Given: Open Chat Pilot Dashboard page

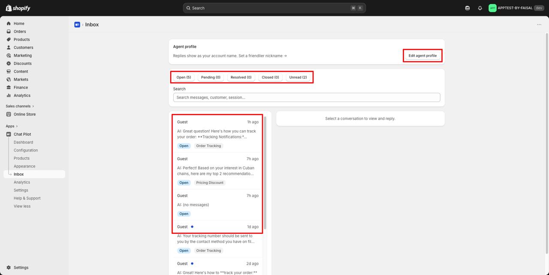Looking at the screenshot, I should [23, 142].
